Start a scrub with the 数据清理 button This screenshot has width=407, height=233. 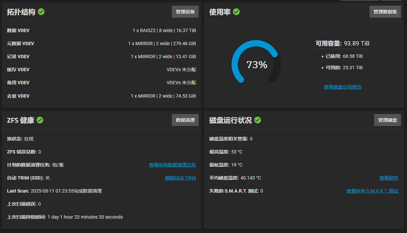coord(185,120)
